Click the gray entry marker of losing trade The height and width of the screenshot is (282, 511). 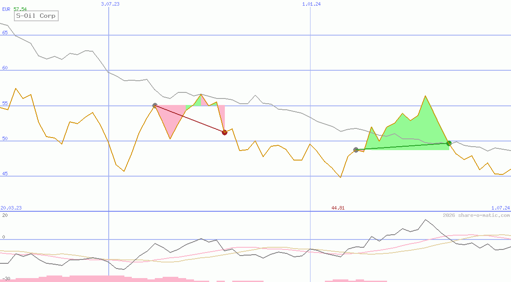(x=155, y=105)
